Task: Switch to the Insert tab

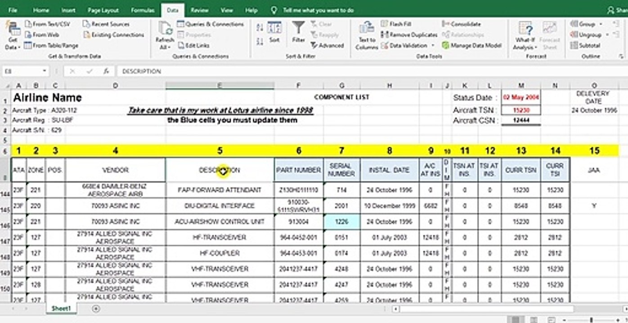Action: pyautogui.click(x=68, y=10)
